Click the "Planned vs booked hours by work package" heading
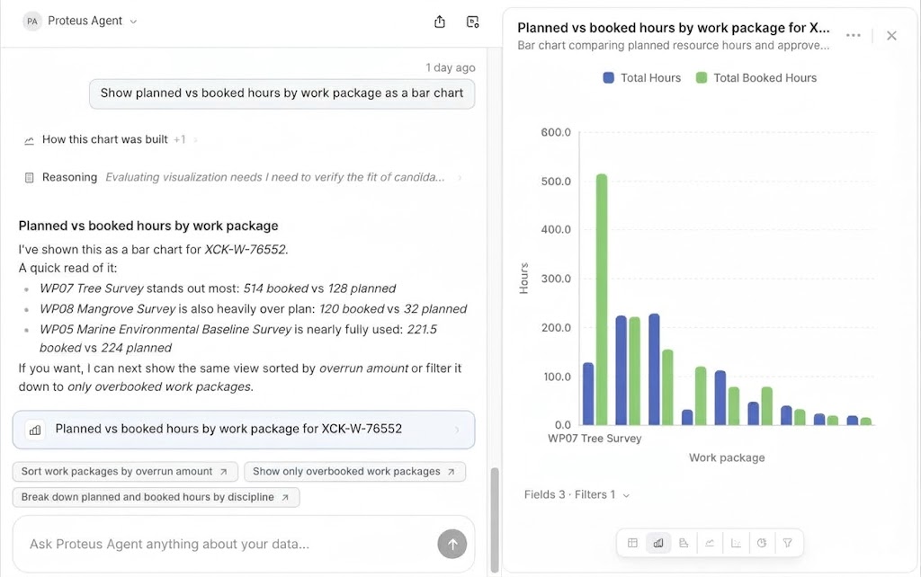The width and height of the screenshot is (921, 577). click(x=148, y=226)
